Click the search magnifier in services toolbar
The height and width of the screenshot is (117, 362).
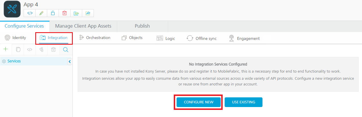point(66,50)
